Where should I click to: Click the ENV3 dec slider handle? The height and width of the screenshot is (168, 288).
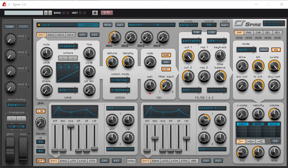tap(155, 138)
